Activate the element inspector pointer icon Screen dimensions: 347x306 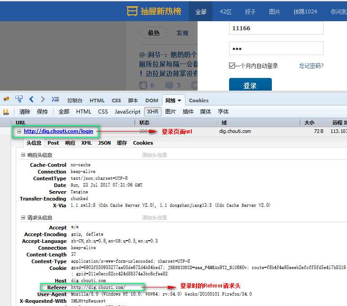pyautogui.click(x=19, y=99)
